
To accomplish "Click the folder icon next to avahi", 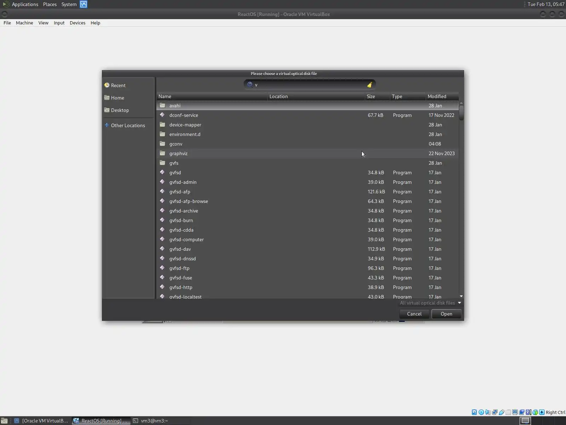I will [162, 106].
